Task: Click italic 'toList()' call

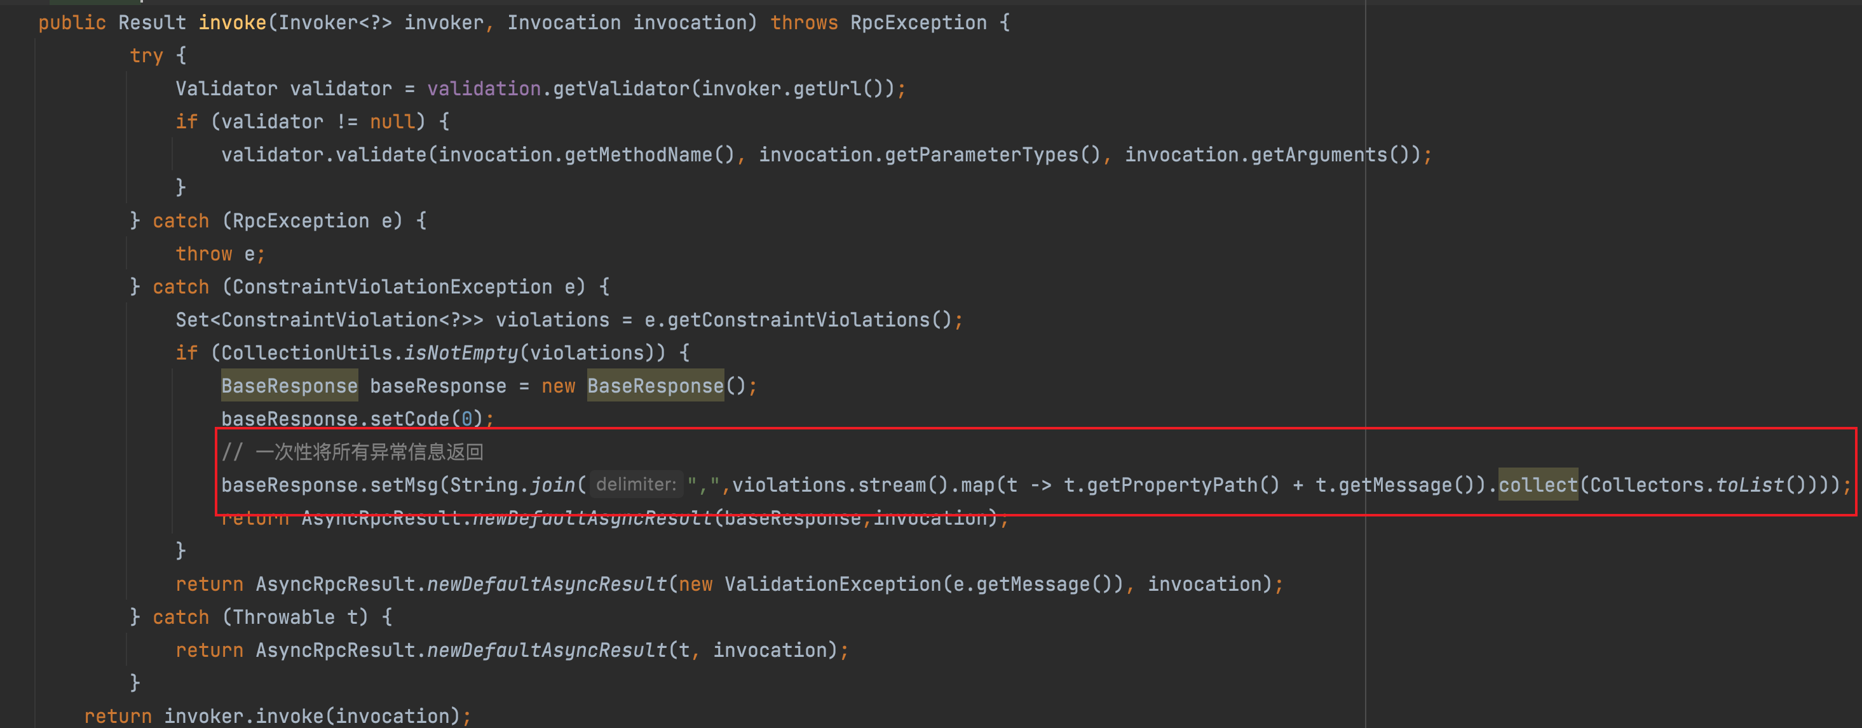Action: click(1762, 485)
